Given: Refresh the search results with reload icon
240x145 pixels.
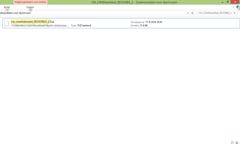Looking at the screenshot, I should pyautogui.click(x=192, y=13).
